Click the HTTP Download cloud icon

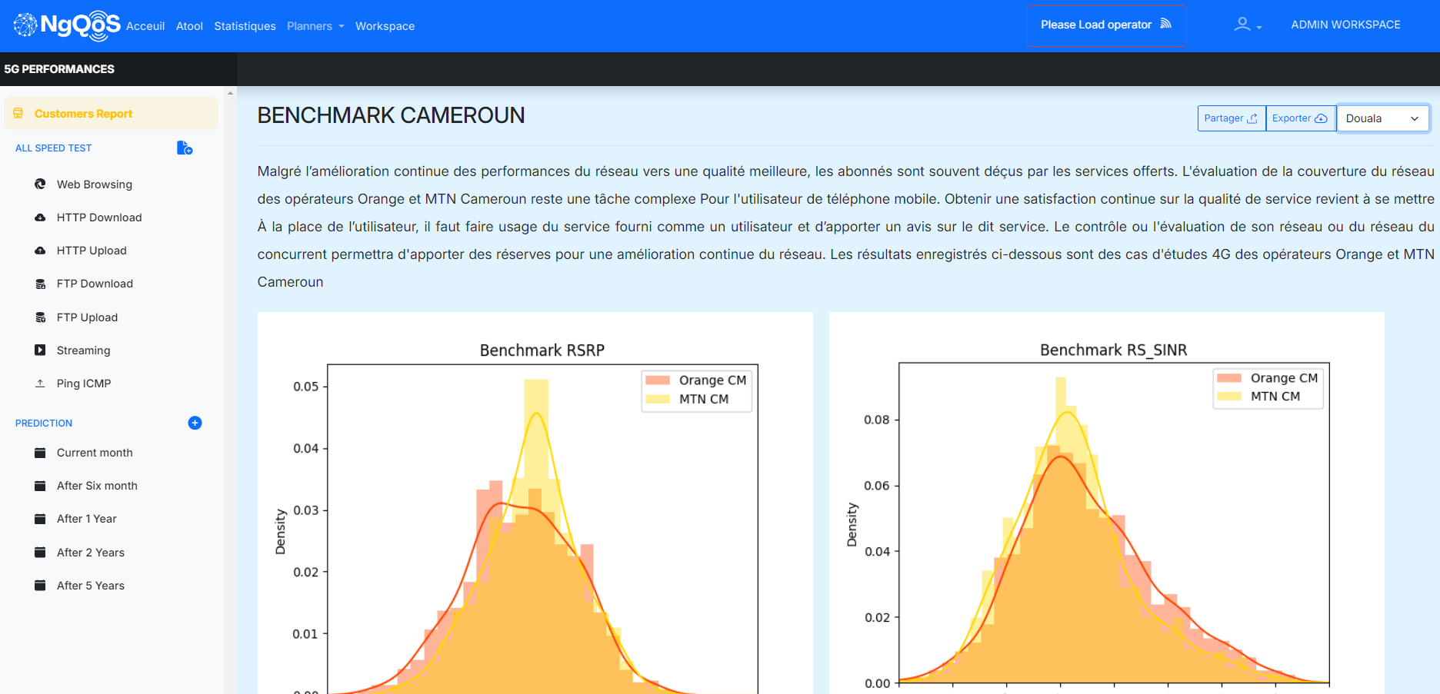point(40,217)
